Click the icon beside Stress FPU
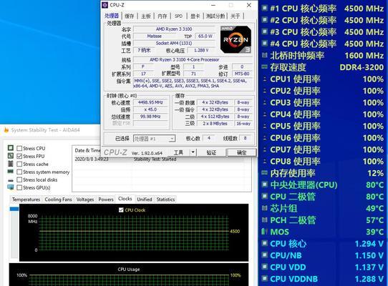This screenshot has width=388, height=286. (11, 156)
